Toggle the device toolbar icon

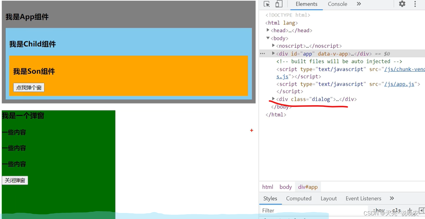coord(279,4)
